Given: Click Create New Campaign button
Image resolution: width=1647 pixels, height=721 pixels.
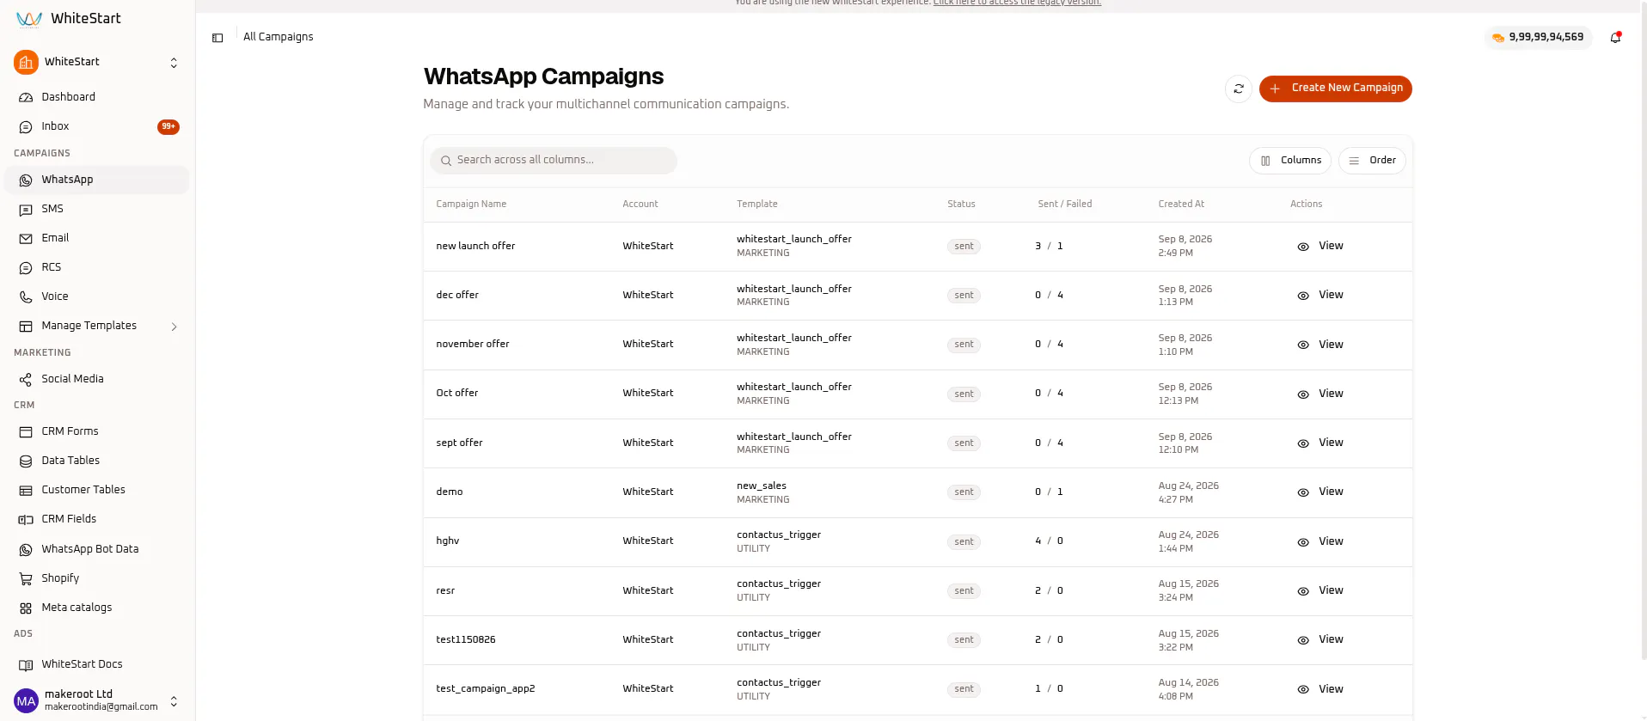Looking at the screenshot, I should pyautogui.click(x=1335, y=89).
